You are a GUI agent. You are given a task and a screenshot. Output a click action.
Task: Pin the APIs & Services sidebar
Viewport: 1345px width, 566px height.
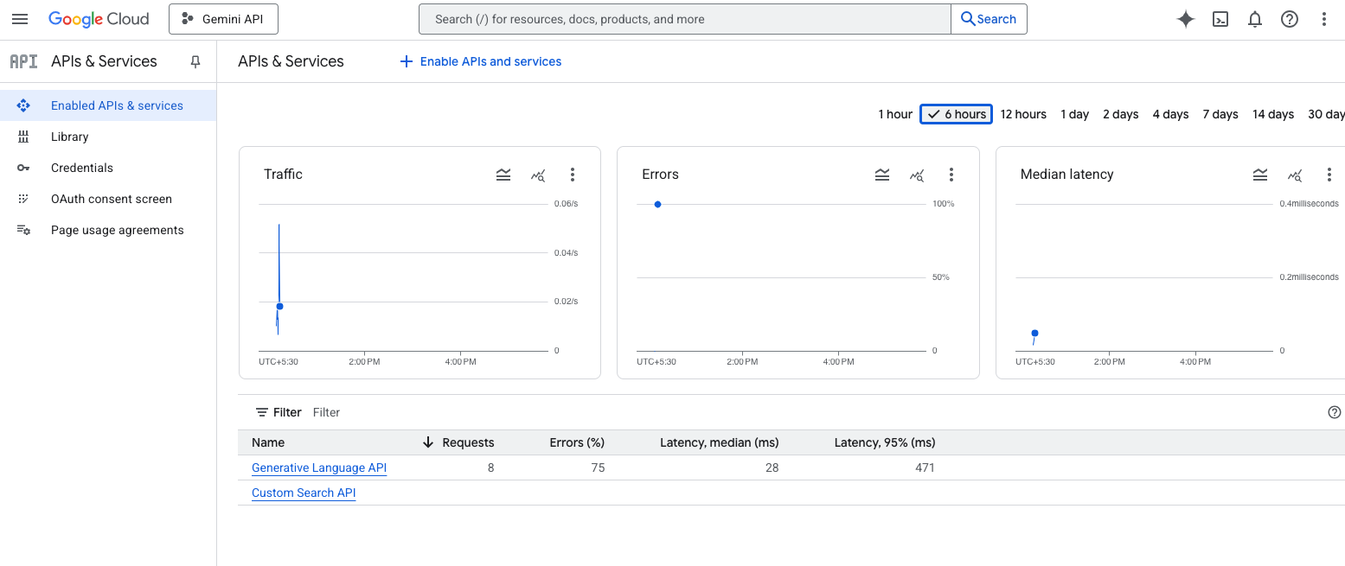coord(195,61)
